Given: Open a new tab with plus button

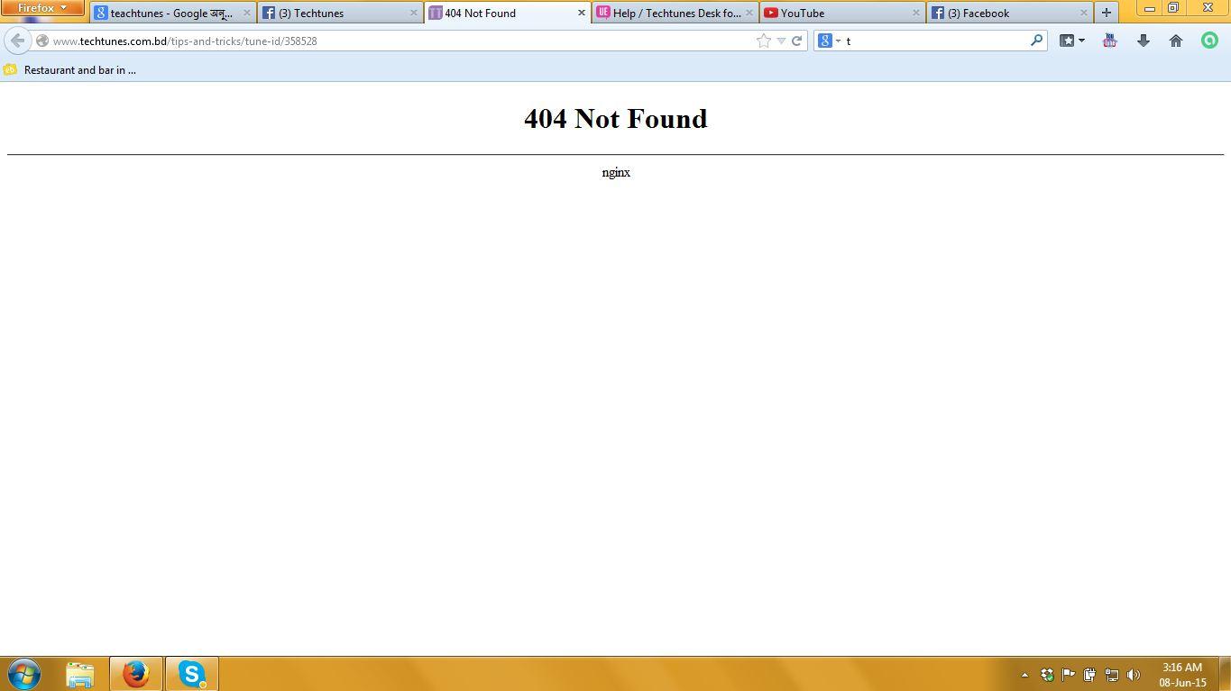Looking at the screenshot, I should [x=1106, y=13].
